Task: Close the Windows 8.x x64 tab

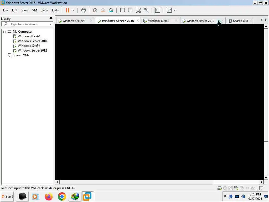Action: pos(91,21)
